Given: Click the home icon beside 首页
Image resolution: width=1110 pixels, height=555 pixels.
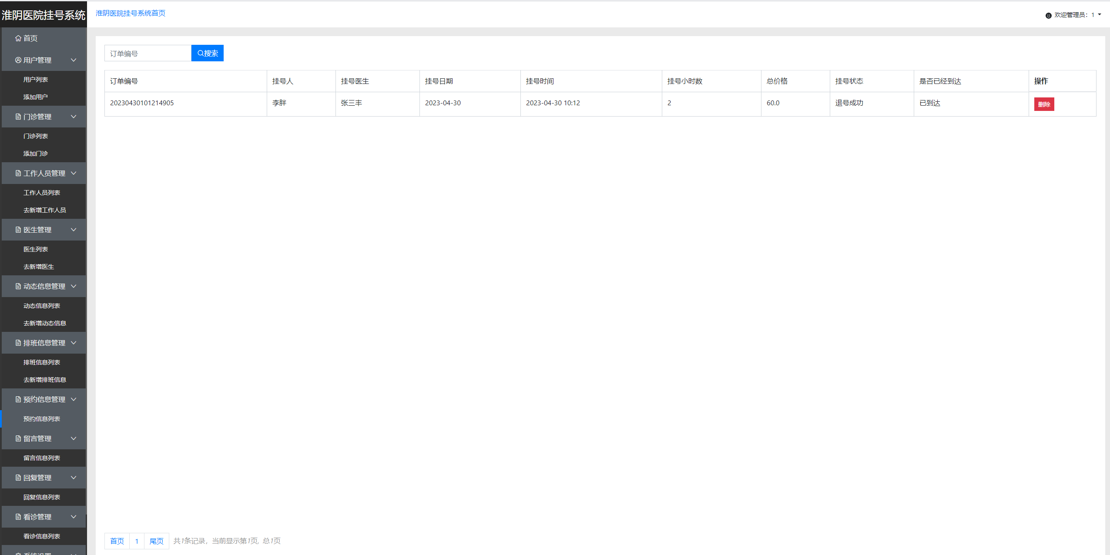Looking at the screenshot, I should point(18,38).
